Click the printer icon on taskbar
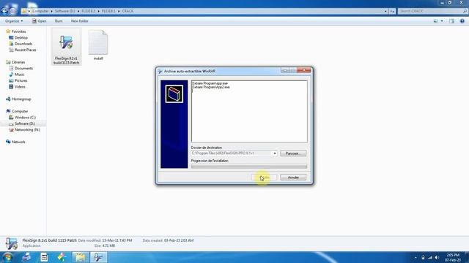This screenshot has height=263, width=469. coord(26,257)
